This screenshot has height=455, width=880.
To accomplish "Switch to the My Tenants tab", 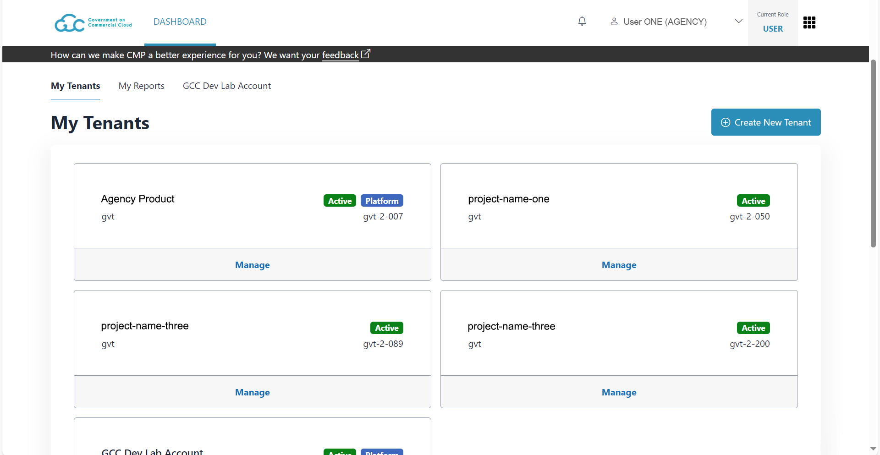I will coord(76,86).
